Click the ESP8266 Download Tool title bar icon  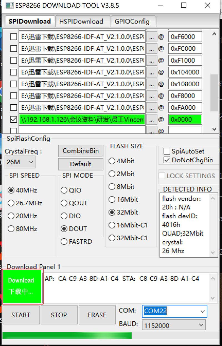coord(9,5)
